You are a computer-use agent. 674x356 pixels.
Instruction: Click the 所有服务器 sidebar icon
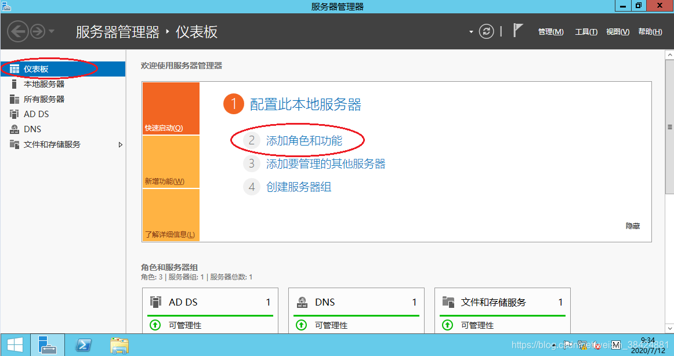(x=14, y=99)
